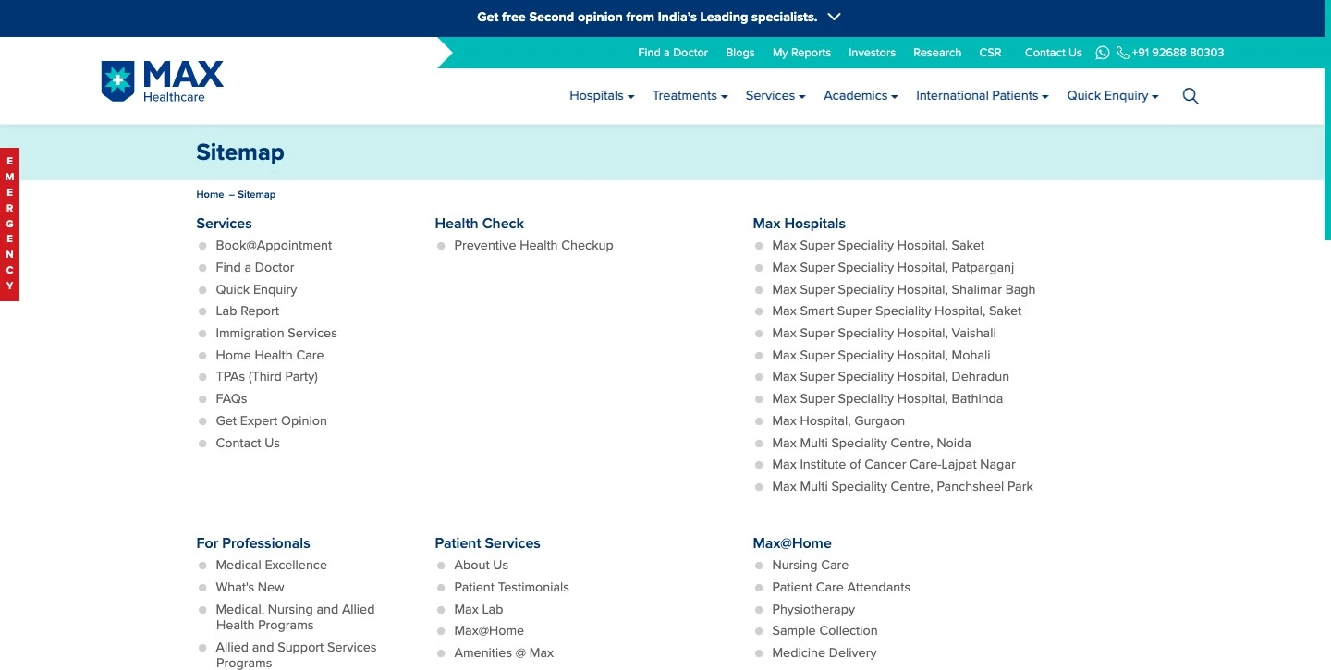Viewport: 1331px width, 670px height.
Task: Open the Get Expert Opinion link
Action: click(271, 421)
